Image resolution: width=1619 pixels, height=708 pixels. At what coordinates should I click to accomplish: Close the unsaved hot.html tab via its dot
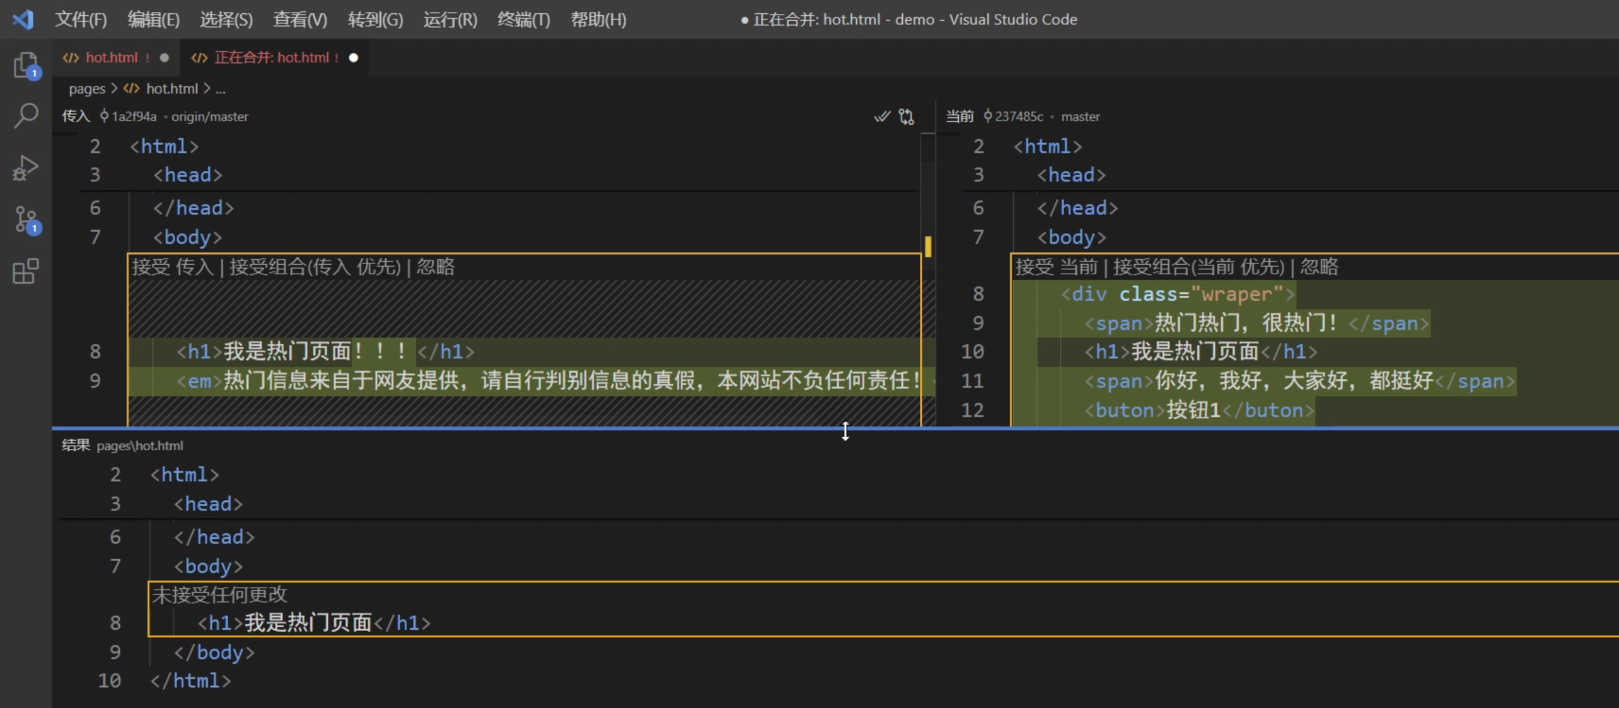165,57
